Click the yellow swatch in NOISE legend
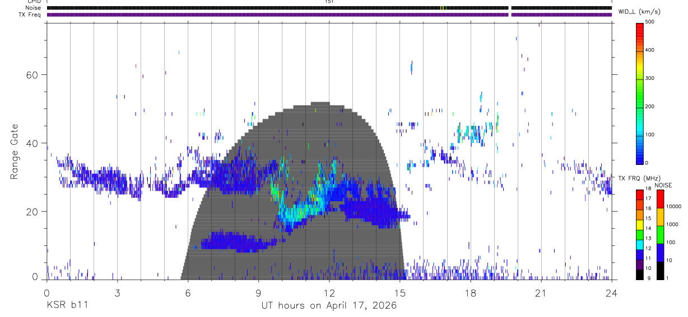The height and width of the screenshot is (317, 688). coord(661,217)
